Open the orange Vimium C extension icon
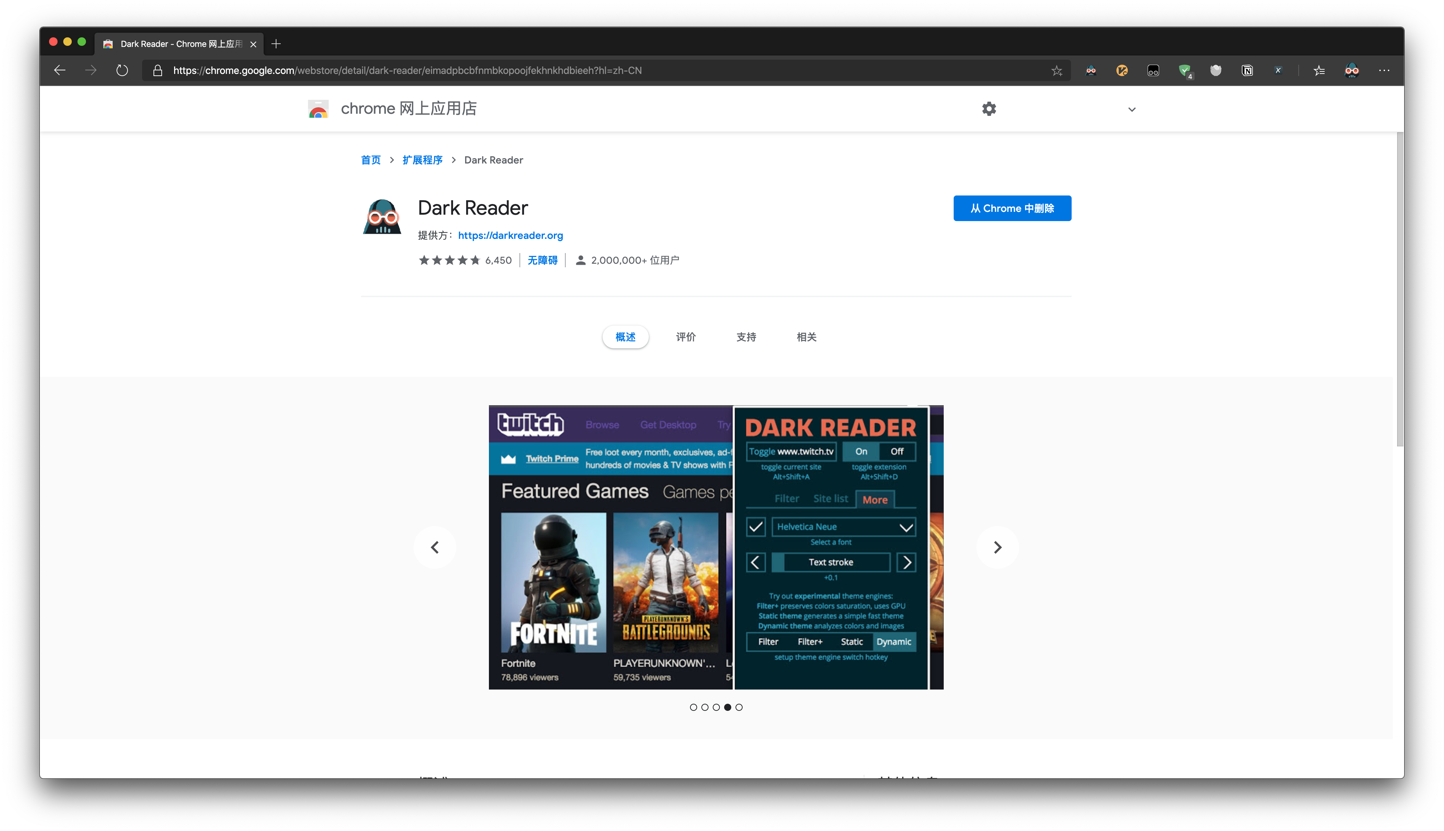The image size is (1444, 831). [1122, 71]
